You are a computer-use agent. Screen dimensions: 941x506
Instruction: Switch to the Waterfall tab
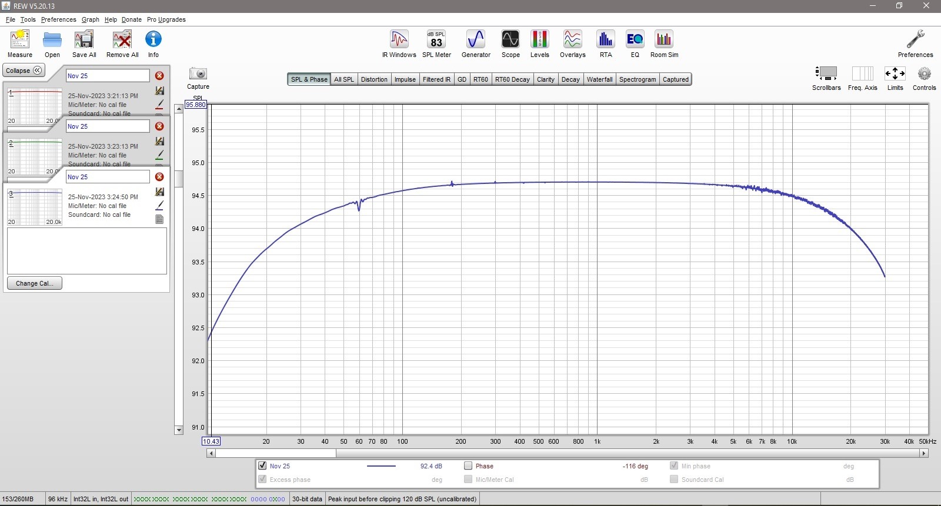pyautogui.click(x=599, y=79)
